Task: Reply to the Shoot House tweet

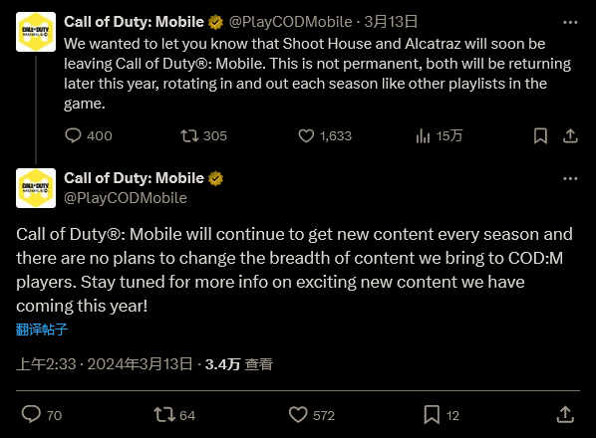Action: click(x=88, y=135)
